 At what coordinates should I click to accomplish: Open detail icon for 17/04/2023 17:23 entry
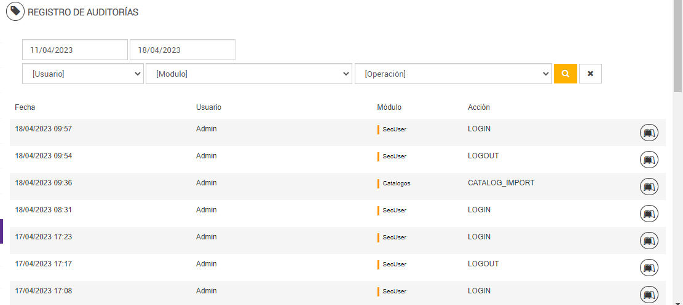649,241
